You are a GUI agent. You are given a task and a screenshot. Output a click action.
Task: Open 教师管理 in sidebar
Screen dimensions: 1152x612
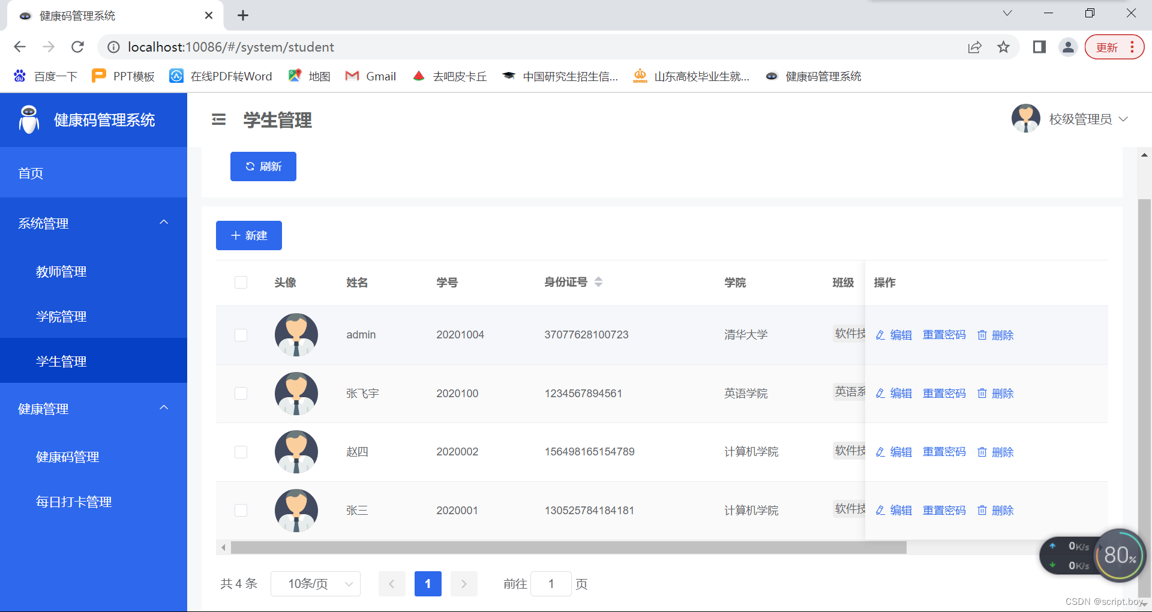94,271
